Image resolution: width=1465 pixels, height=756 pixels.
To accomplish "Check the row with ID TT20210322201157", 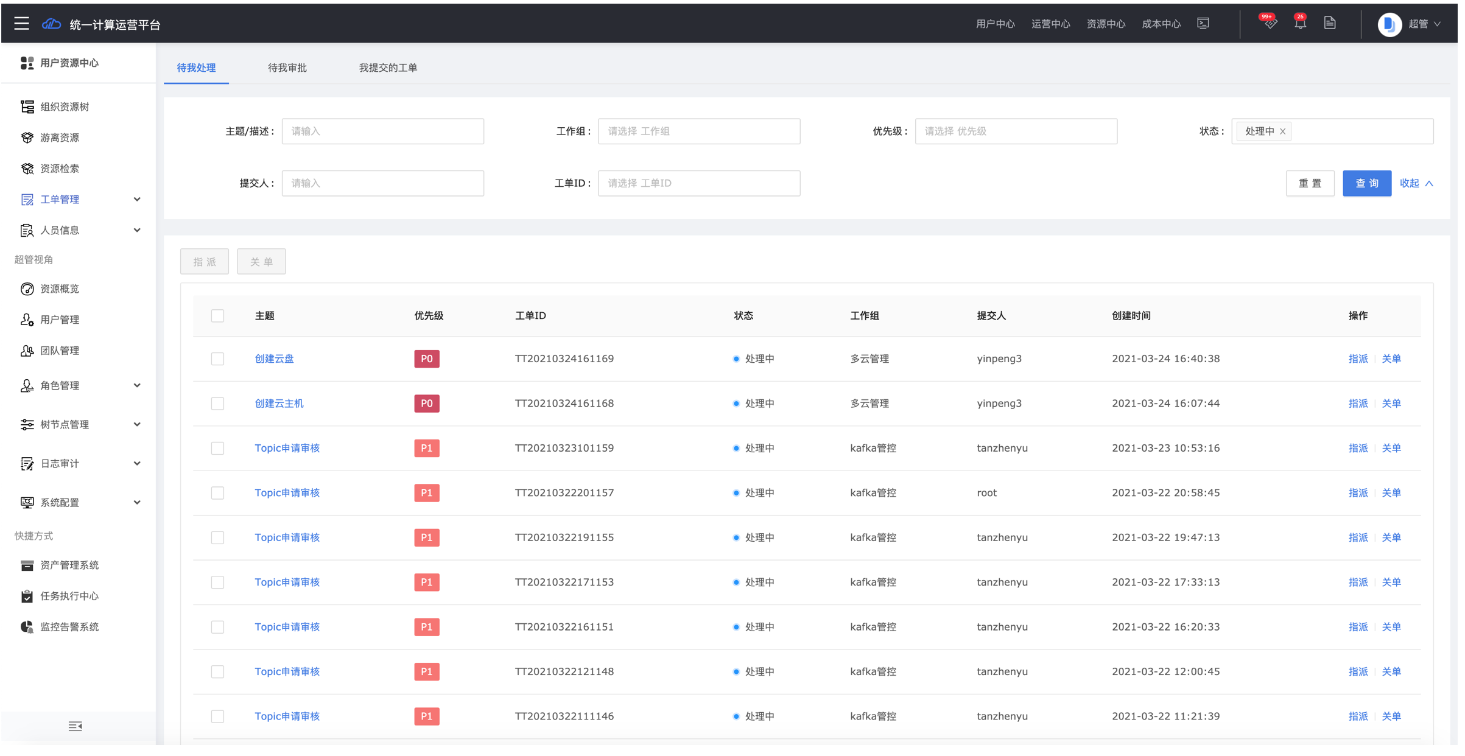I will coord(217,493).
